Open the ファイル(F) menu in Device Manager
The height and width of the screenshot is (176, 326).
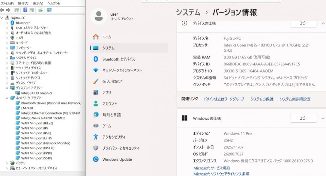7,3
